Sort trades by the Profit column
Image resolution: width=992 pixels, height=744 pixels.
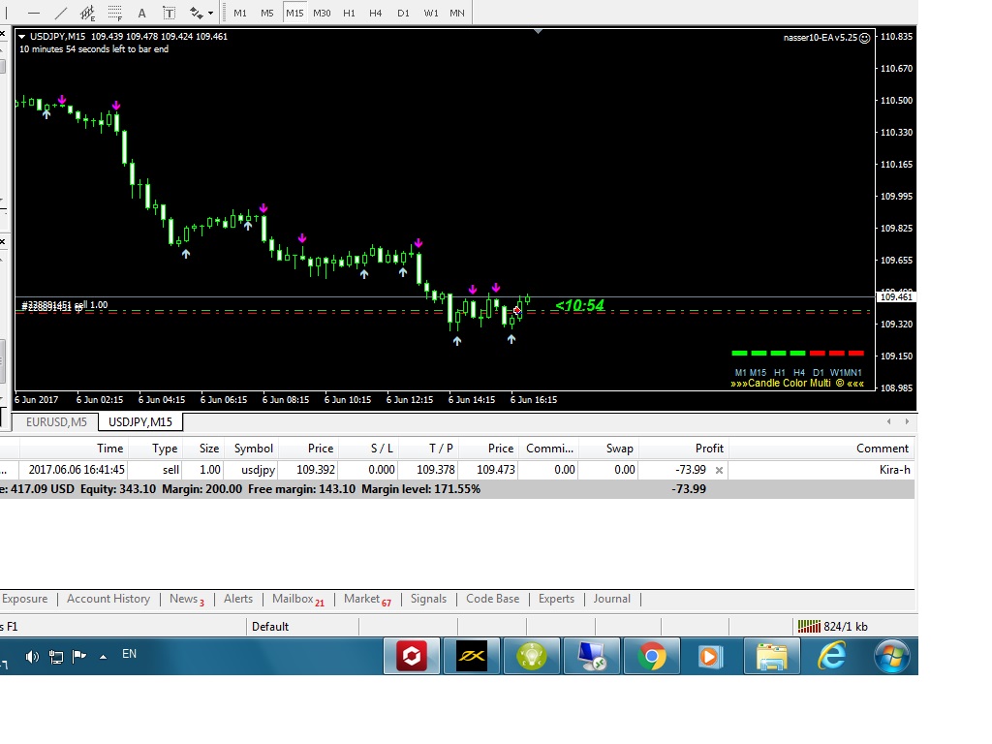click(683, 449)
